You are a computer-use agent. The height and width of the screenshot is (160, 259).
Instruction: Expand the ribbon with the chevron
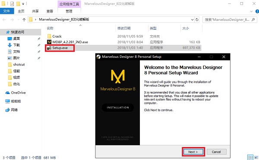click(251, 11)
